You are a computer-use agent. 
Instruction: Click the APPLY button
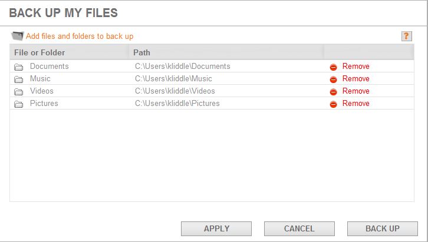[216, 228]
